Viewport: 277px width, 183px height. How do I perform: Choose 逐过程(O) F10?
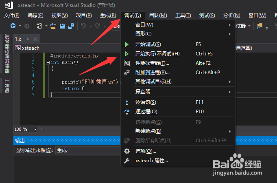pos(178,112)
